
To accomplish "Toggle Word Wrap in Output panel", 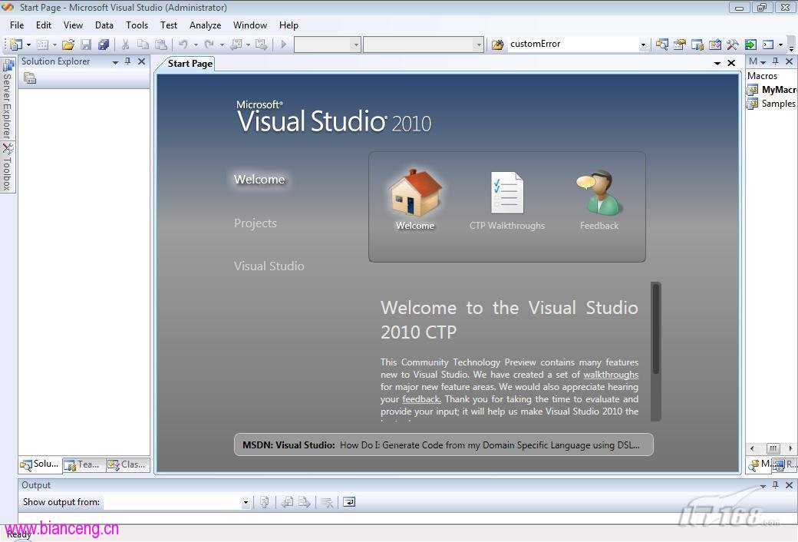I will coord(349,502).
